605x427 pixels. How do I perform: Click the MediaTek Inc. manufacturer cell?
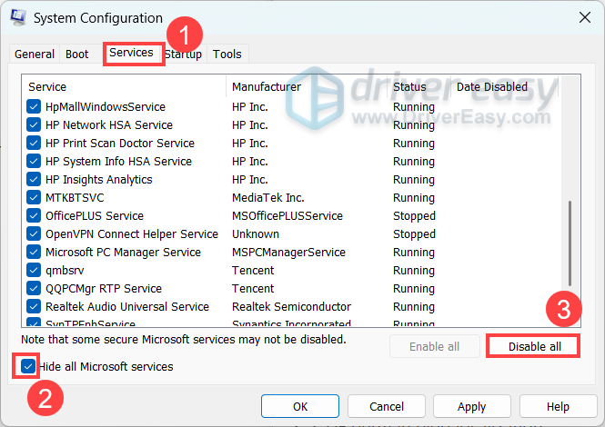[x=268, y=197]
